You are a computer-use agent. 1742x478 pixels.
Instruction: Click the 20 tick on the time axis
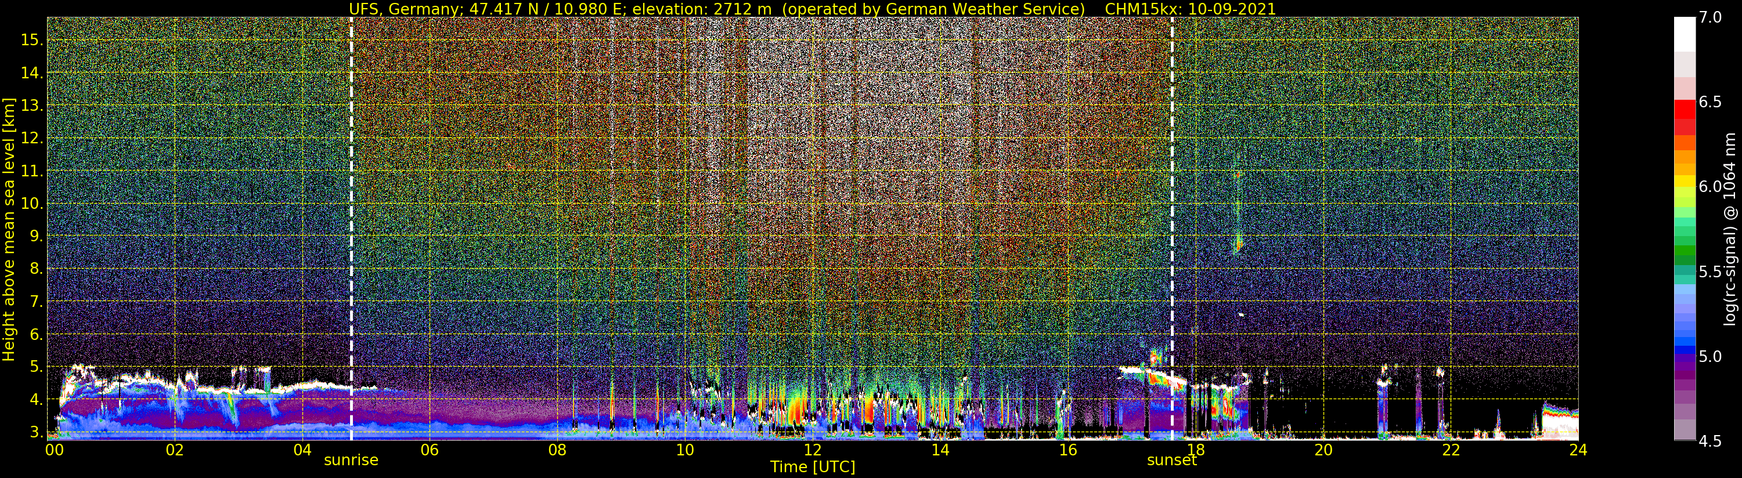pyautogui.click(x=1323, y=450)
